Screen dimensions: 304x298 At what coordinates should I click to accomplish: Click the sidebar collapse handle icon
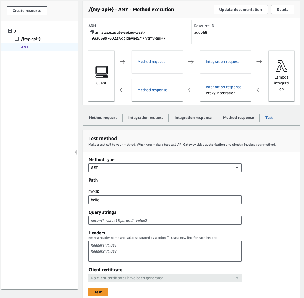click(x=76, y=152)
